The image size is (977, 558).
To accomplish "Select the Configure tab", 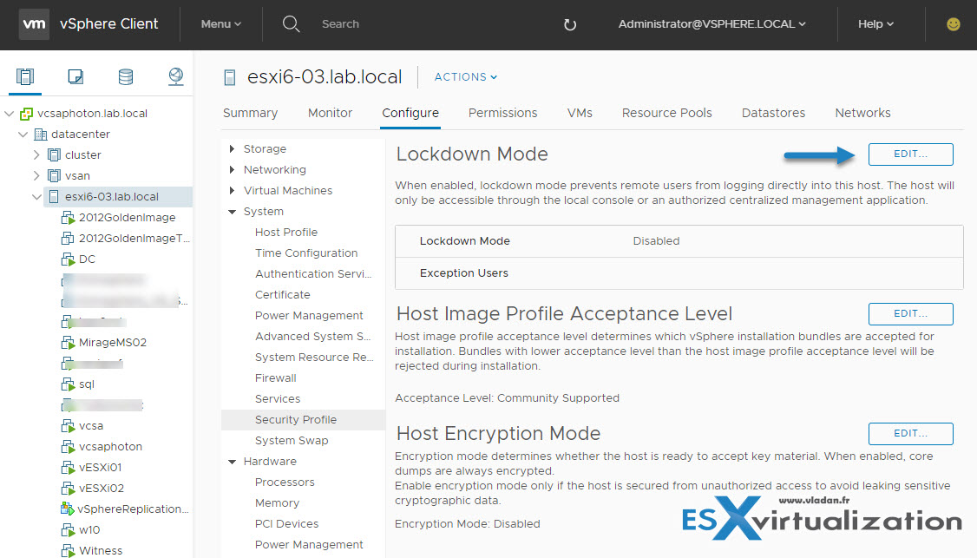I will click(410, 113).
